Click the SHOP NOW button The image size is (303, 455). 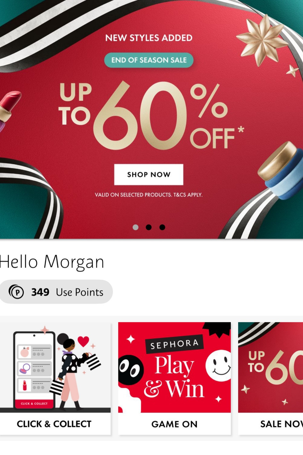[x=149, y=175]
